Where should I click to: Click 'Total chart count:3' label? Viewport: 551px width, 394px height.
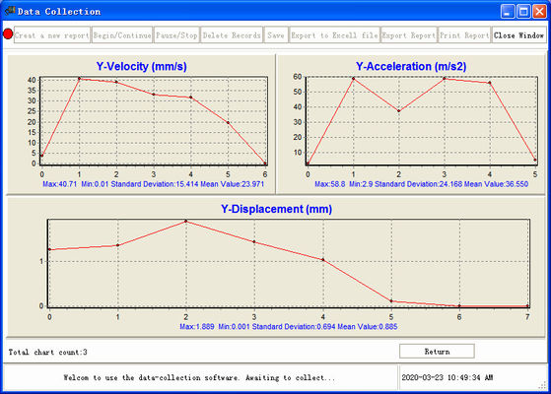tap(47, 352)
